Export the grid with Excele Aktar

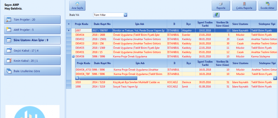pyautogui.click(x=268, y=6)
